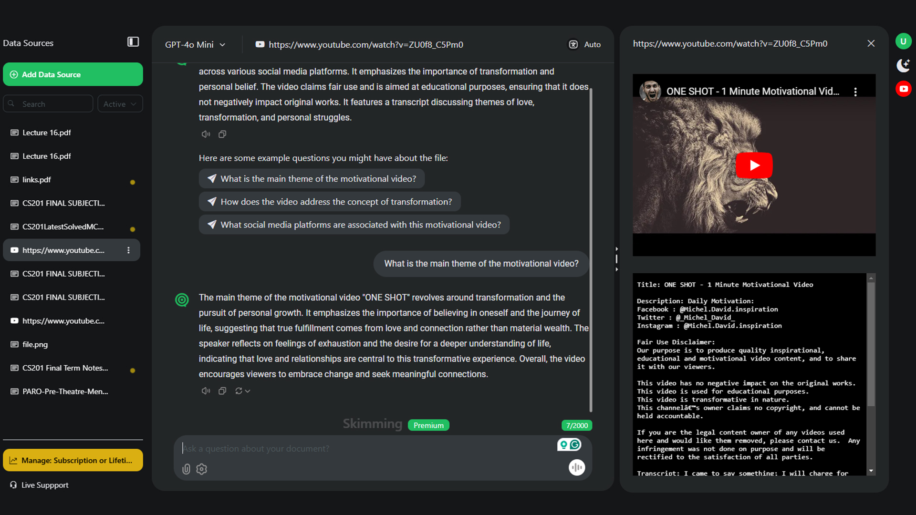
Task: Select links.pdf in data sources
Action: click(37, 180)
